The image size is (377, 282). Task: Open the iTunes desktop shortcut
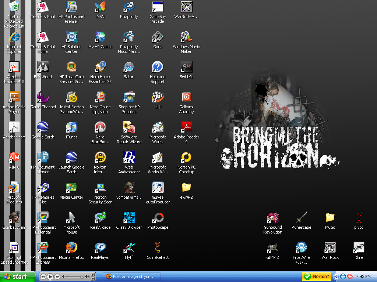[71, 127]
